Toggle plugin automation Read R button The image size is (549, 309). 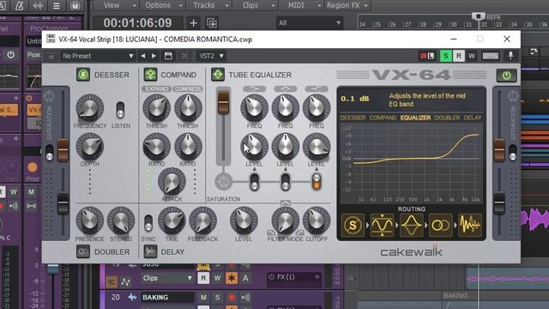(x=459, y=56)
